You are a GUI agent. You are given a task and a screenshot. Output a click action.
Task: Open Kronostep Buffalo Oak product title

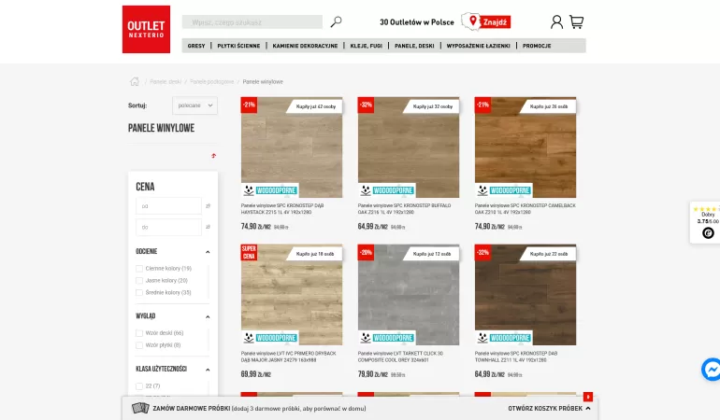404,209
